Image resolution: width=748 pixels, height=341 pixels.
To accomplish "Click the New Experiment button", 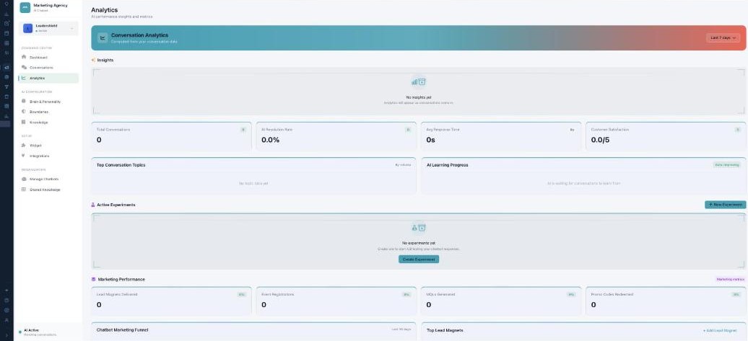I will [725, 205].
